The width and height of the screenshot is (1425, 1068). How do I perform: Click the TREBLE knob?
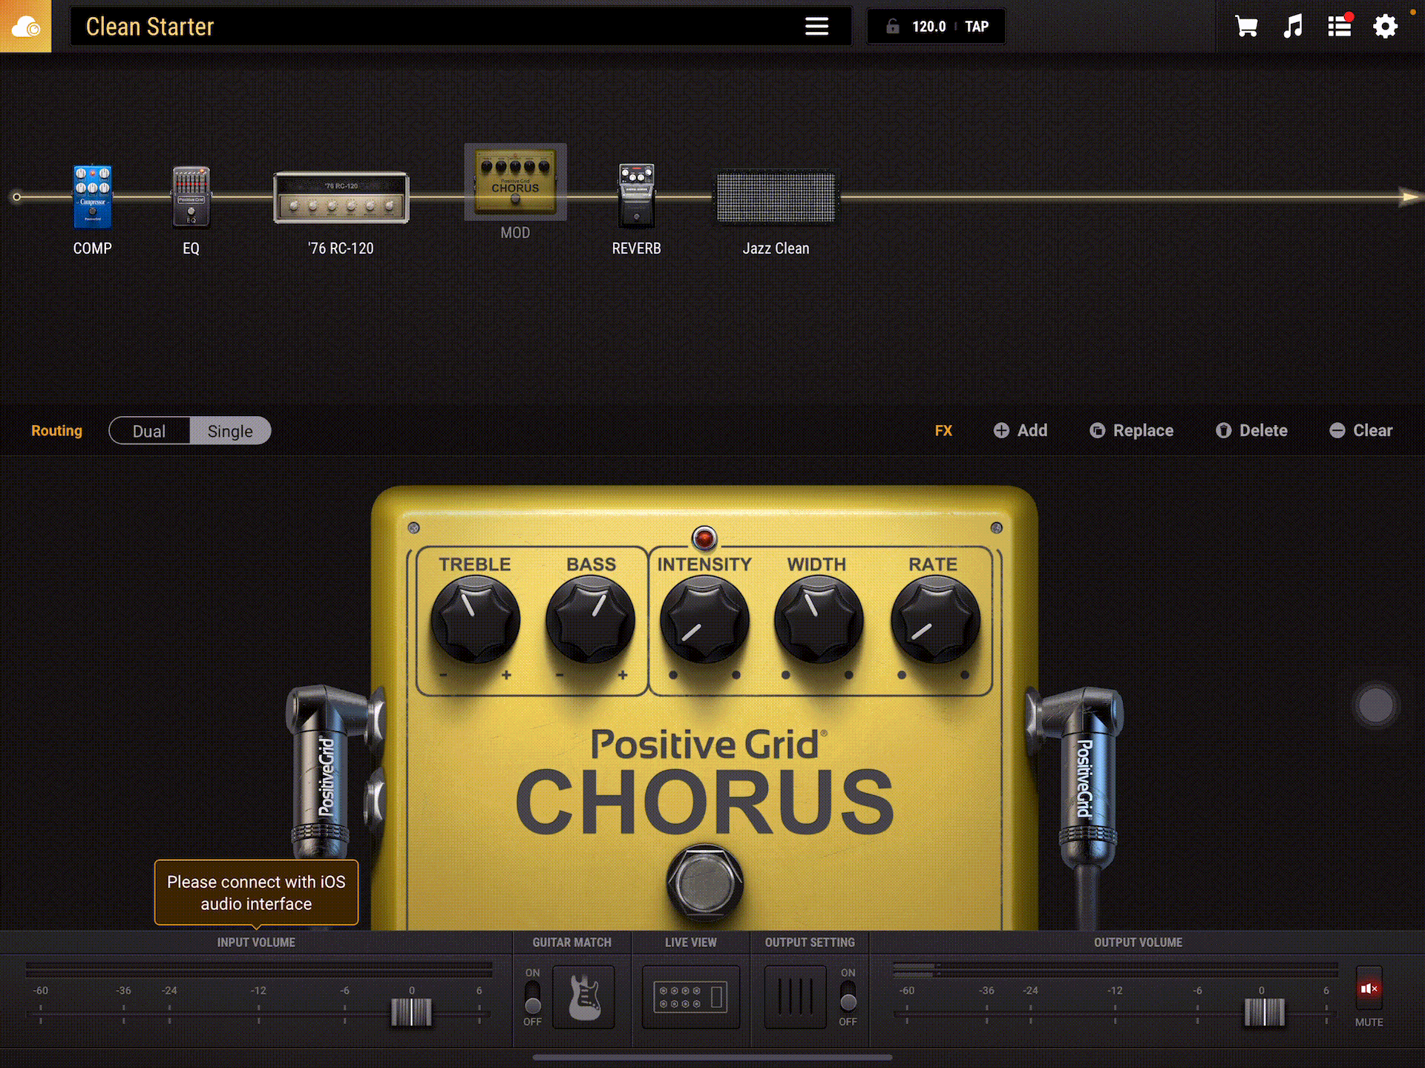point(475,620)
